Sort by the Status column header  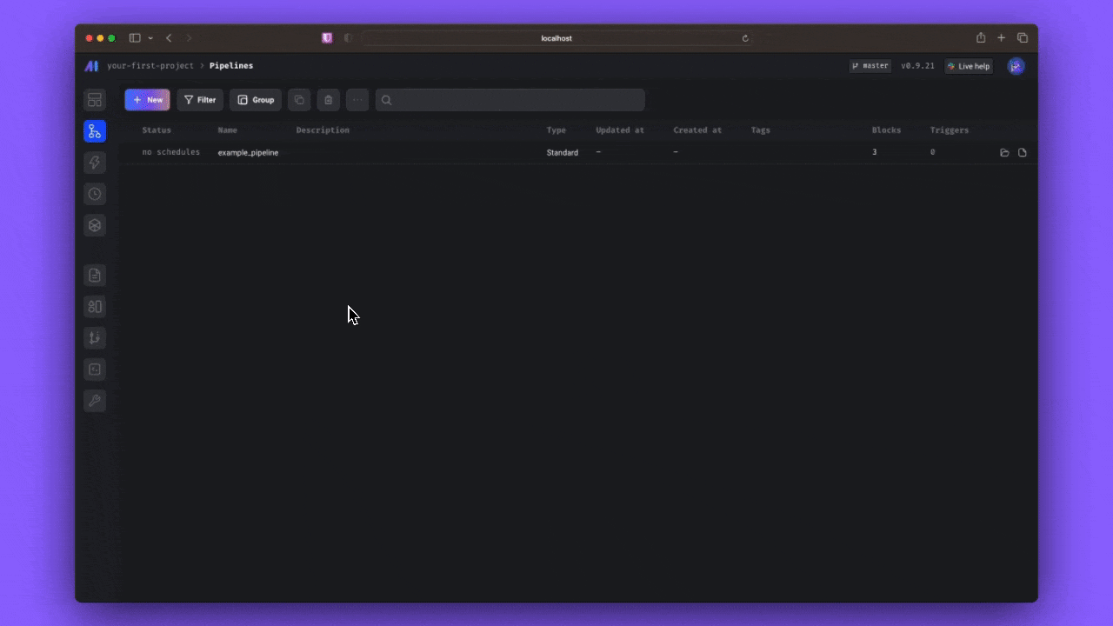(157, 130)
